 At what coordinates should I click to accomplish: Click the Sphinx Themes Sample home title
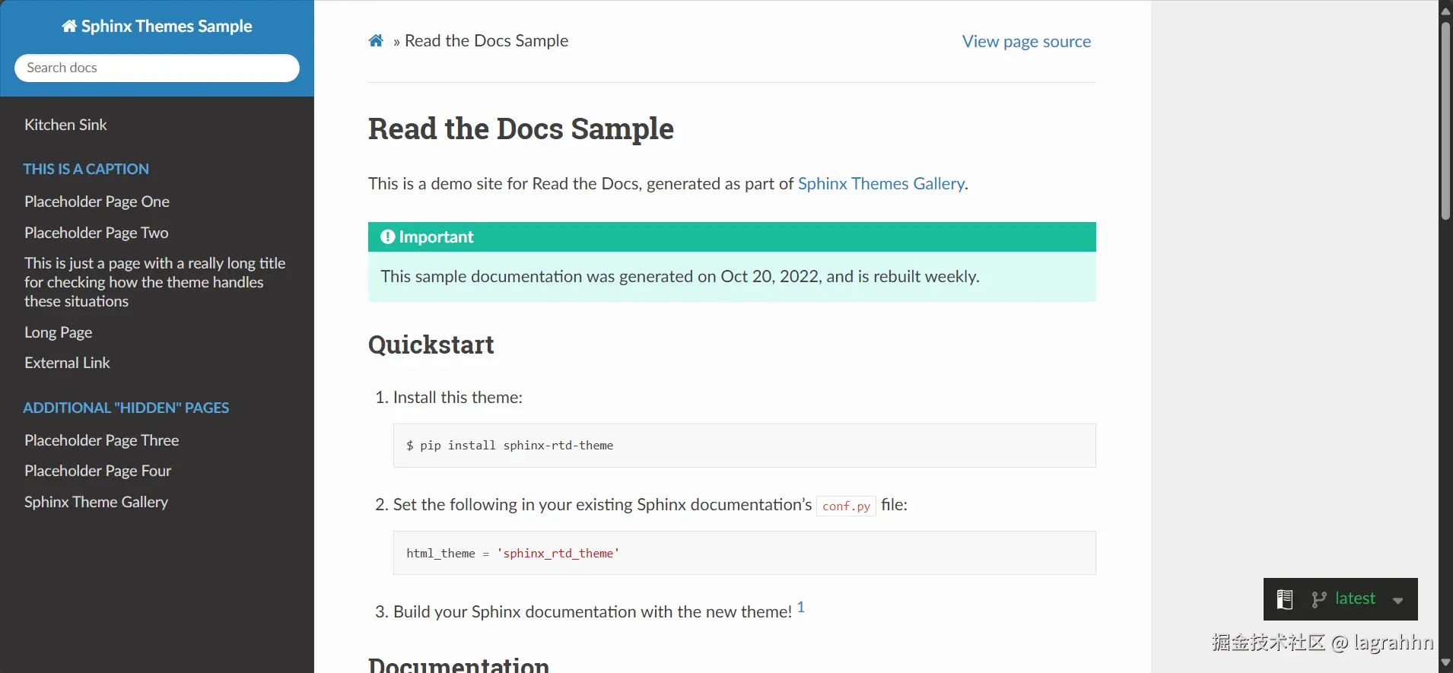click(x=157, y=27)
